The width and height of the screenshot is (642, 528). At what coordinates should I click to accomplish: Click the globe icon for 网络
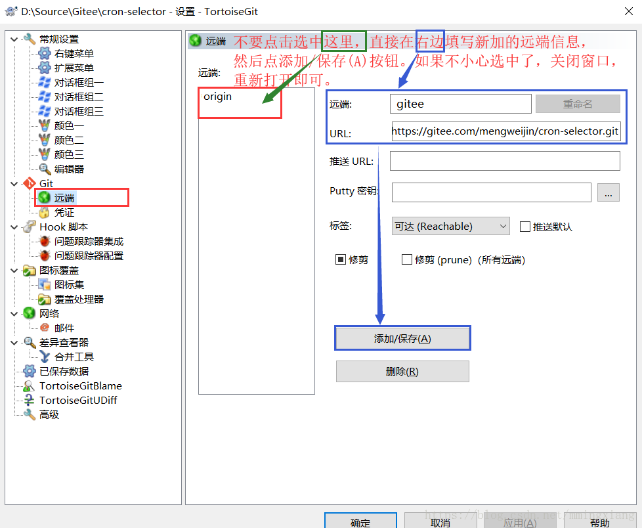(x=30, y=313)
